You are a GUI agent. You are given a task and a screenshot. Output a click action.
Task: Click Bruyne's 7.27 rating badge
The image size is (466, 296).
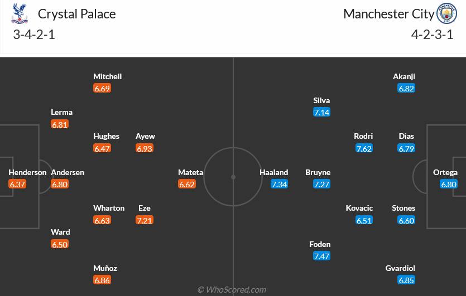pyautogui.click(x=321, y=184)
